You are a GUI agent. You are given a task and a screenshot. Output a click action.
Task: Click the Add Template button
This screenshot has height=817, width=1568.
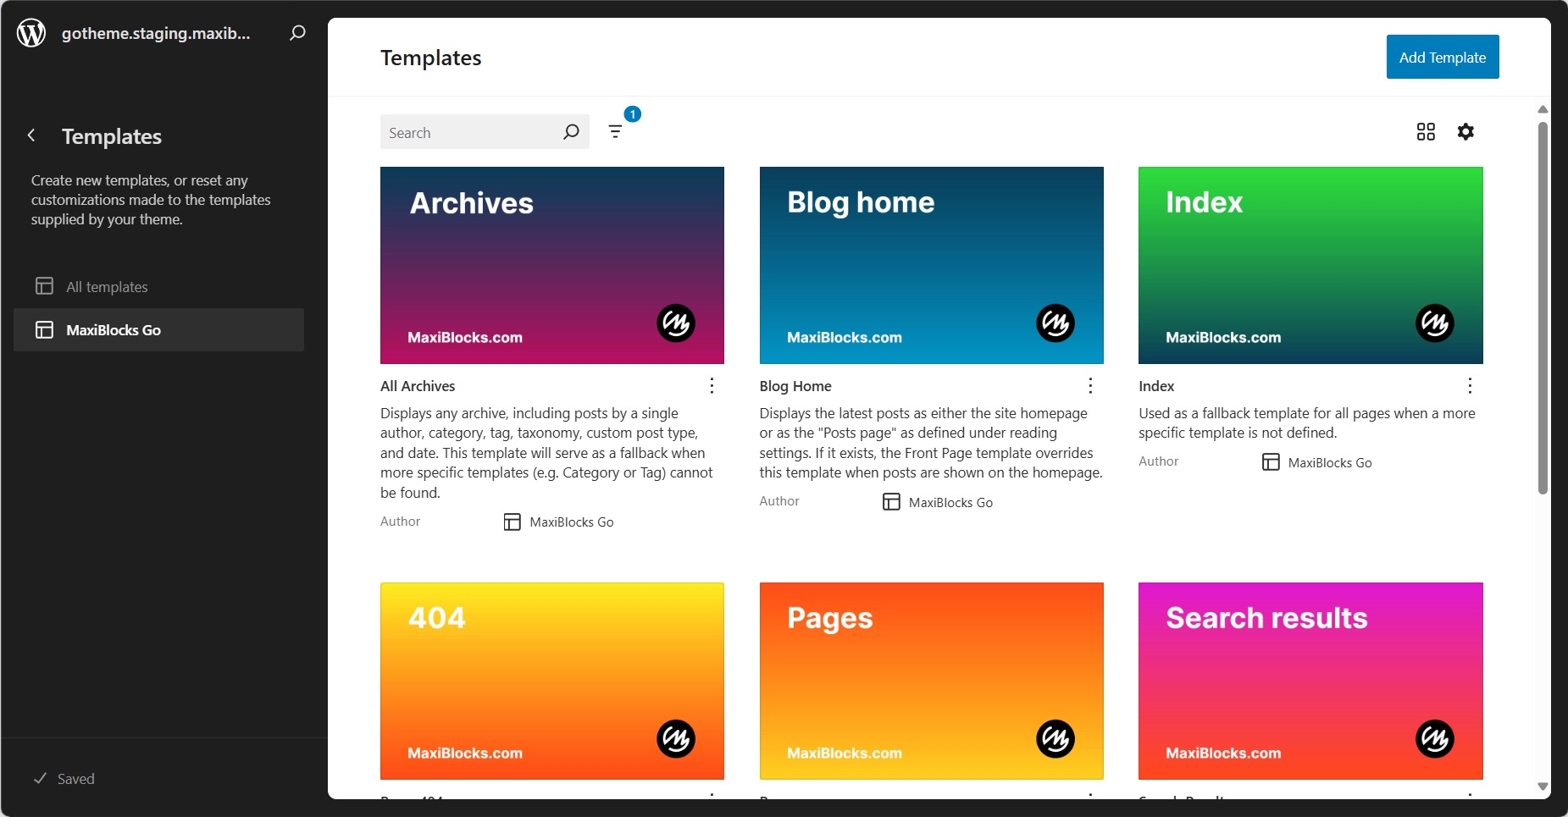pos(1443,57)
